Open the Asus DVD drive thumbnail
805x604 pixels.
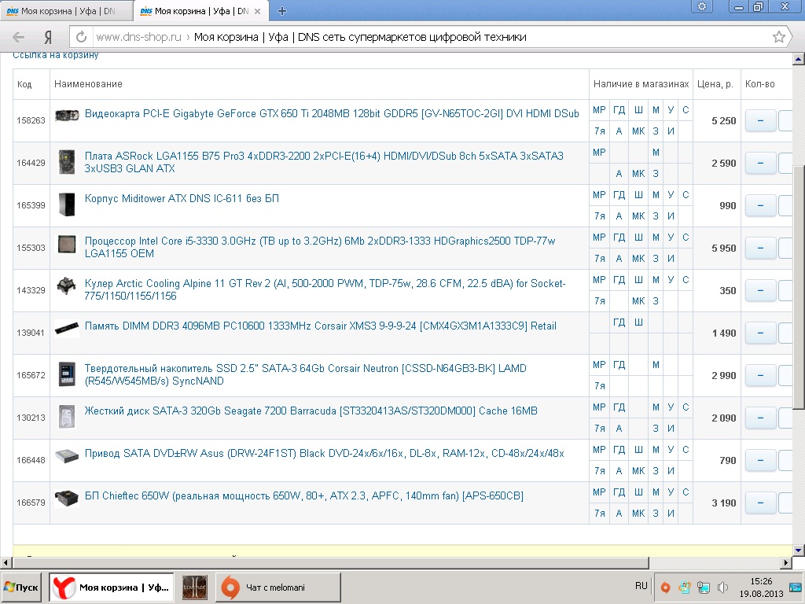click(67, 455)
